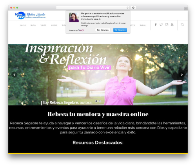
Task: Click the macOS window zoom green button
Action: (17, 8)
